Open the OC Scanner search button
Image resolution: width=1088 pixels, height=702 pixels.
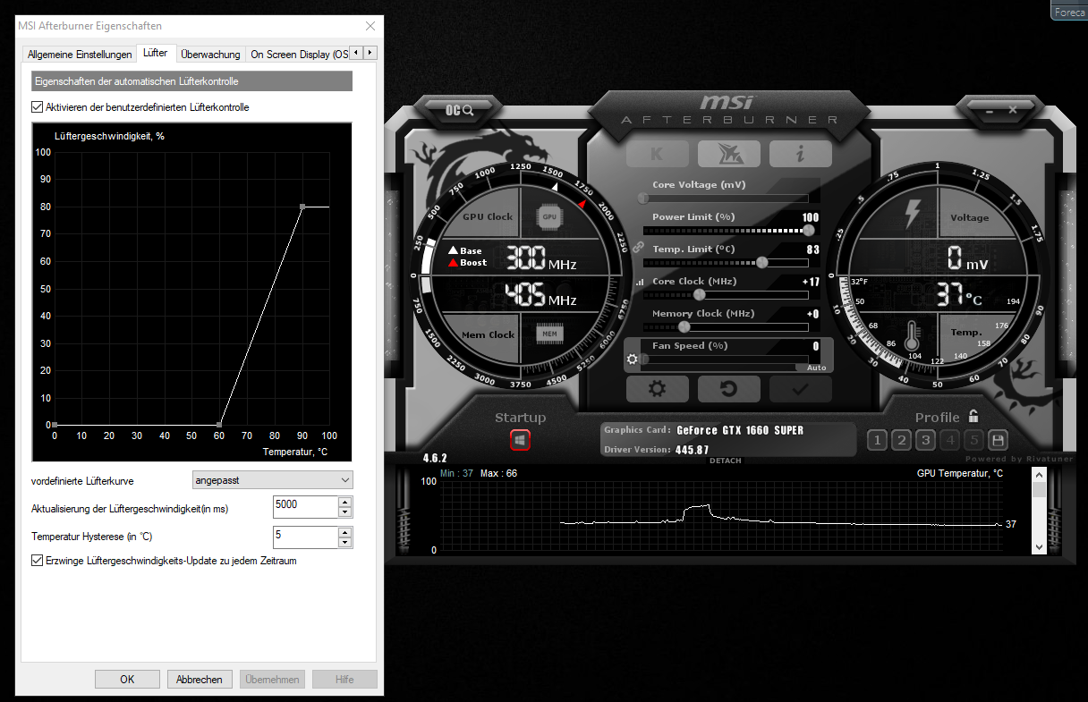click(460, 109)
